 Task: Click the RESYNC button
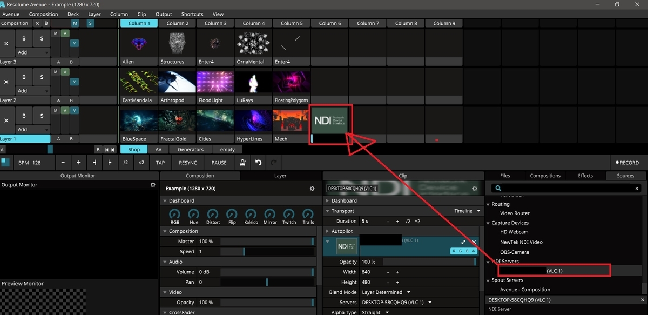point(188,163)
